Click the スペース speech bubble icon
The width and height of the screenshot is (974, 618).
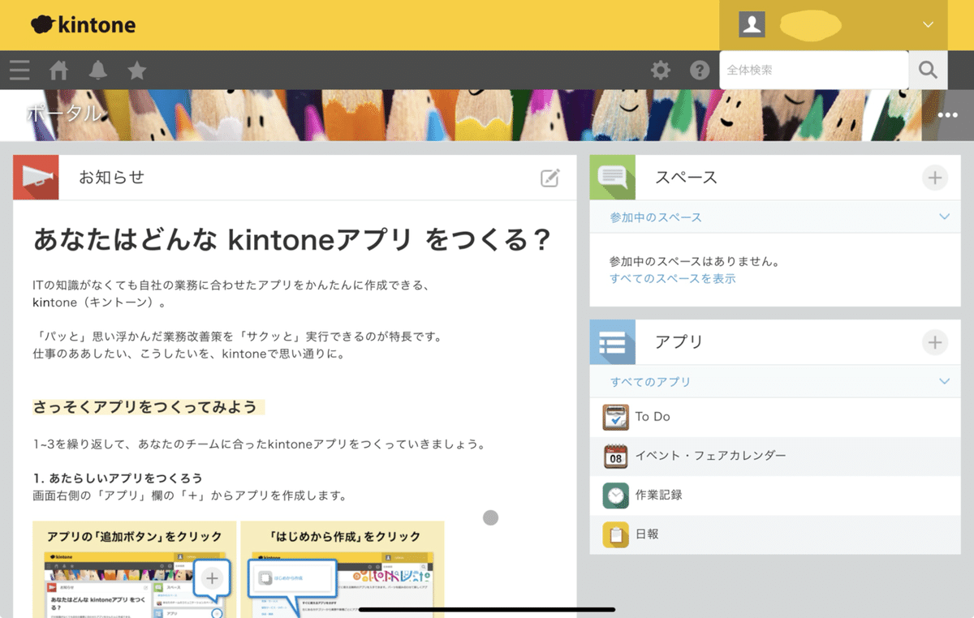[x=612, y=177]
